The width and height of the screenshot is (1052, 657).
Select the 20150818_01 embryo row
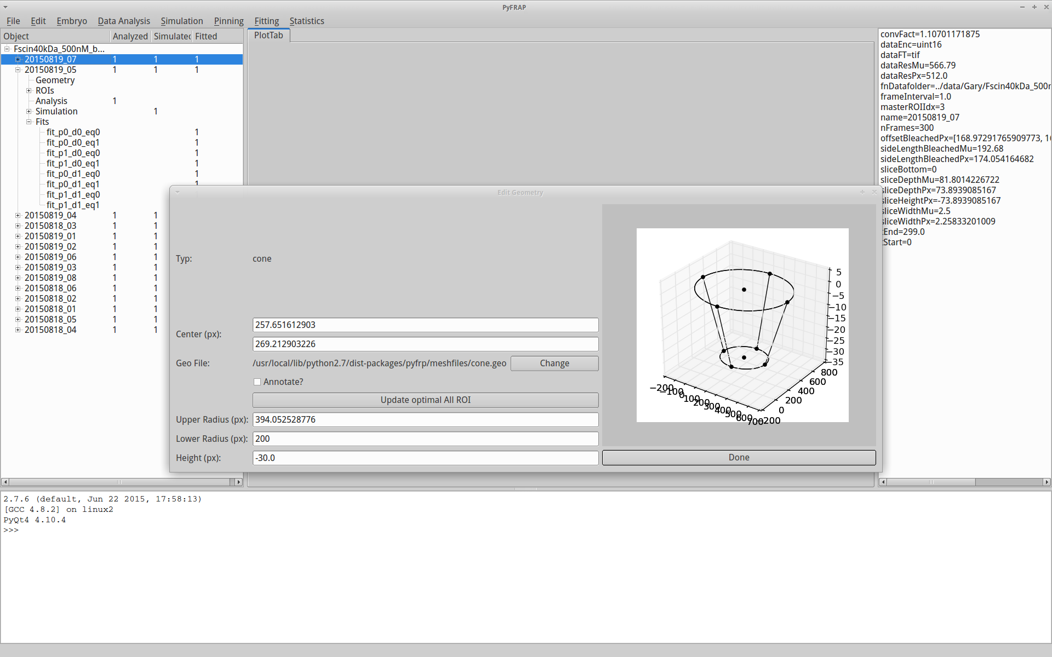(50, 309)
